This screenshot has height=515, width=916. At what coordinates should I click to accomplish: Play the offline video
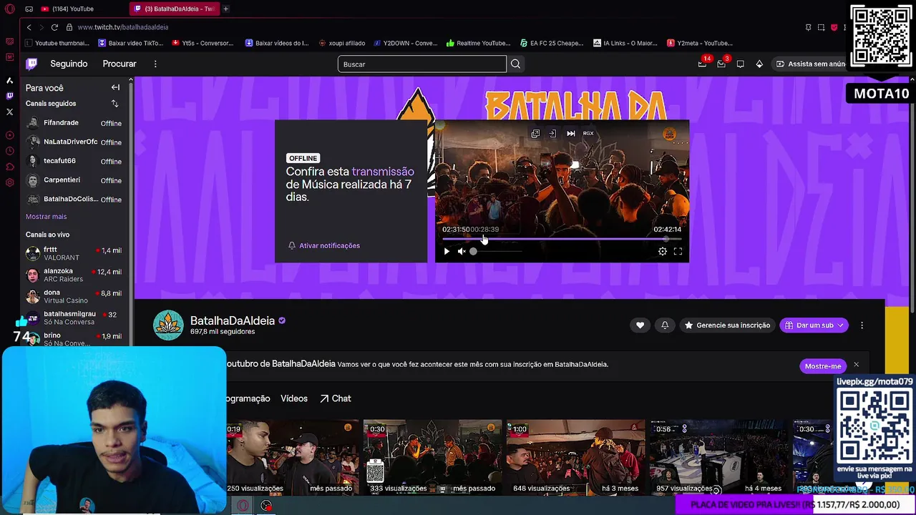point(447,251)
